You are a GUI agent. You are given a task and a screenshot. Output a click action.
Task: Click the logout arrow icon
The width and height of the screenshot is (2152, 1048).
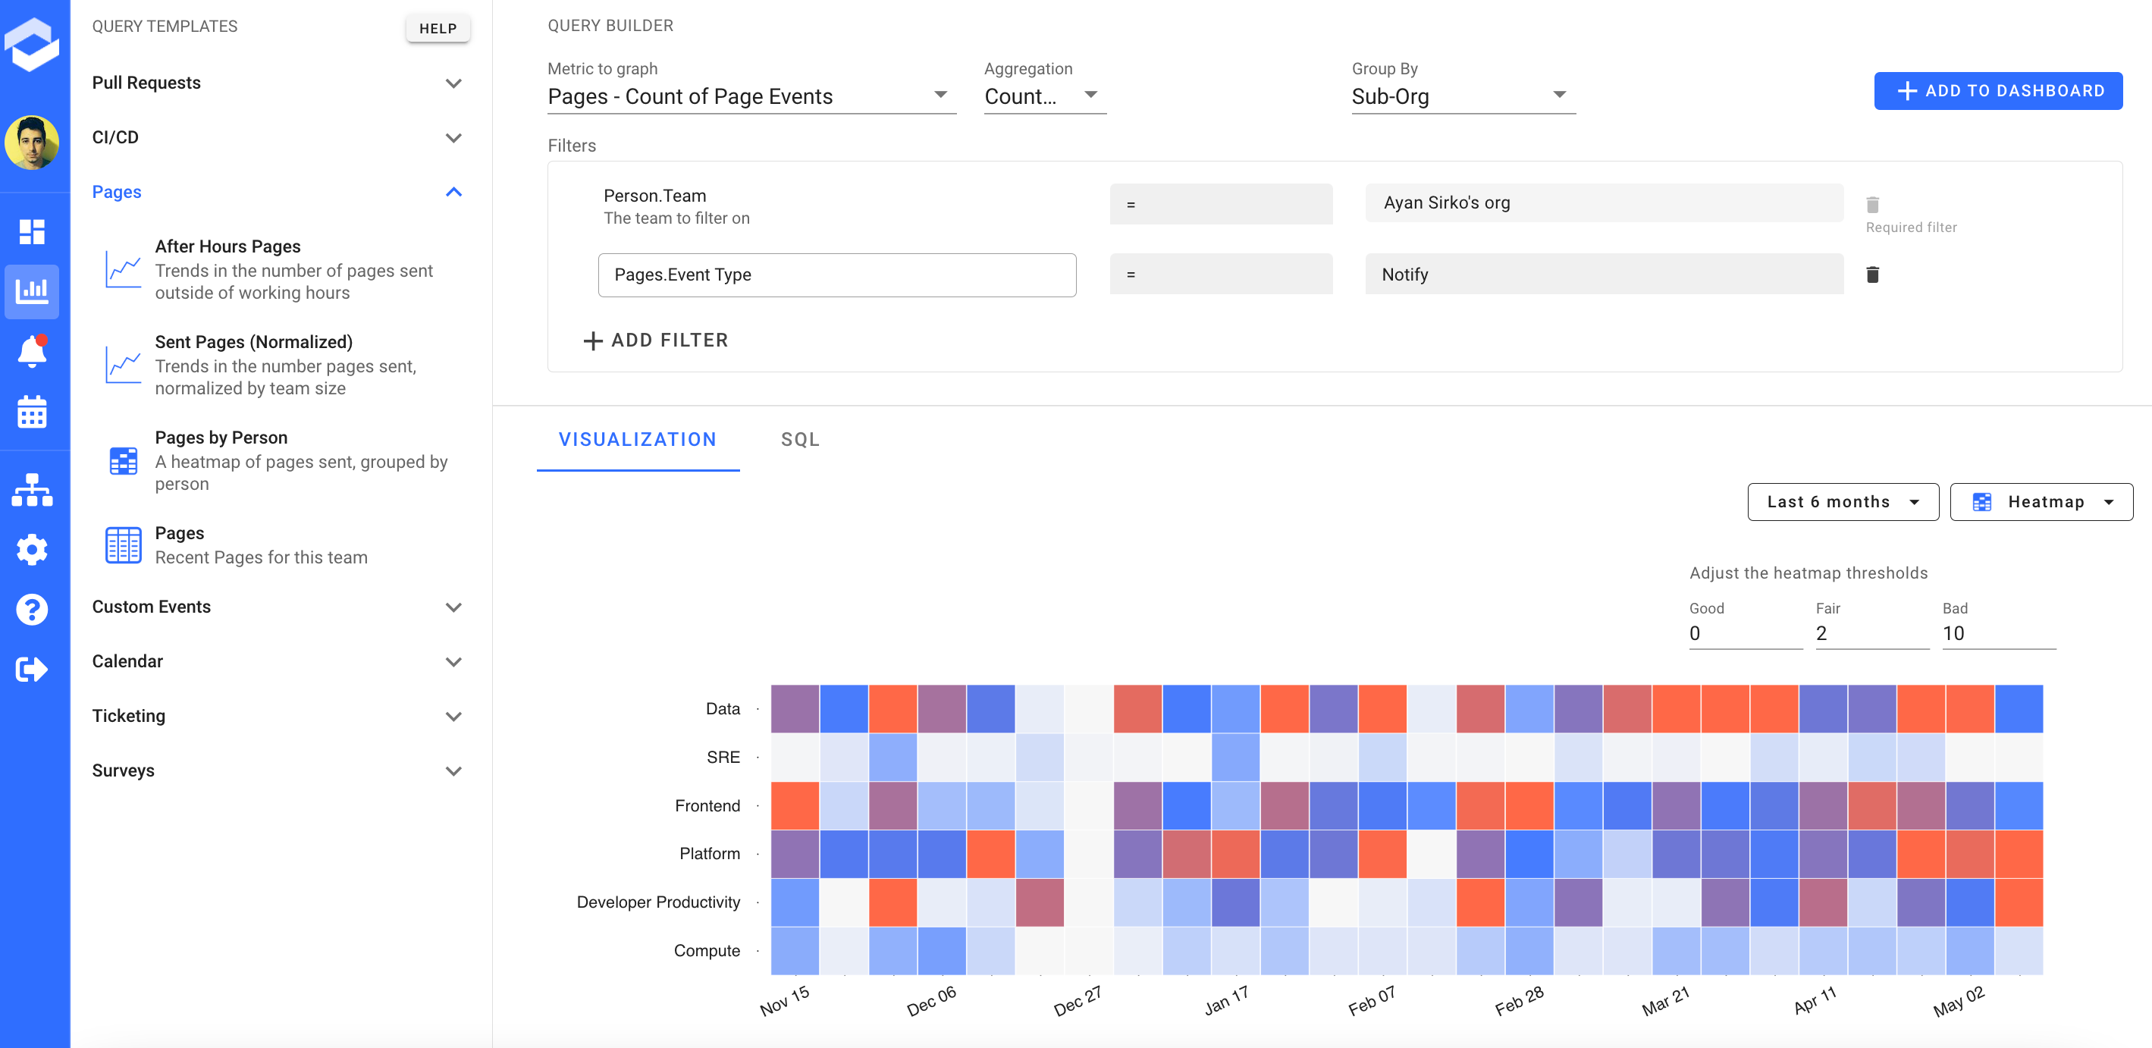tap(32, 670)
